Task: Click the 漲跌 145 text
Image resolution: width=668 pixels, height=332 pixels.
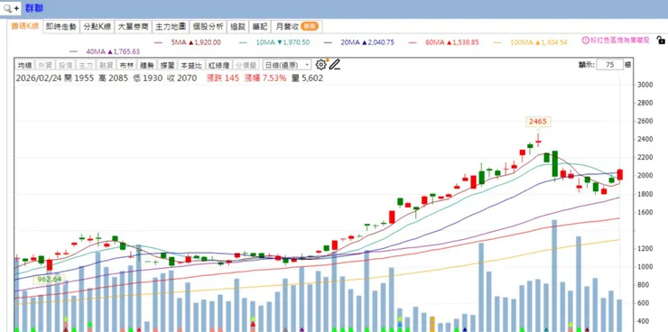Action: coord(223,78)
